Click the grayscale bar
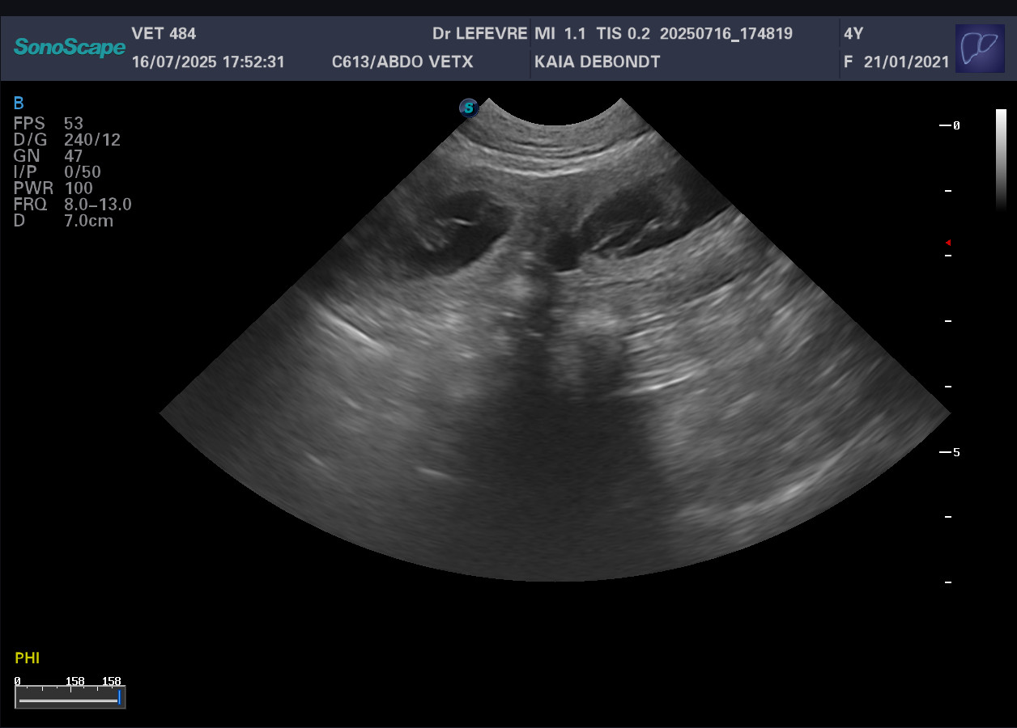Image resolution: width=1017 pixels, height=728 pixels. click(x=1002, y=160)
